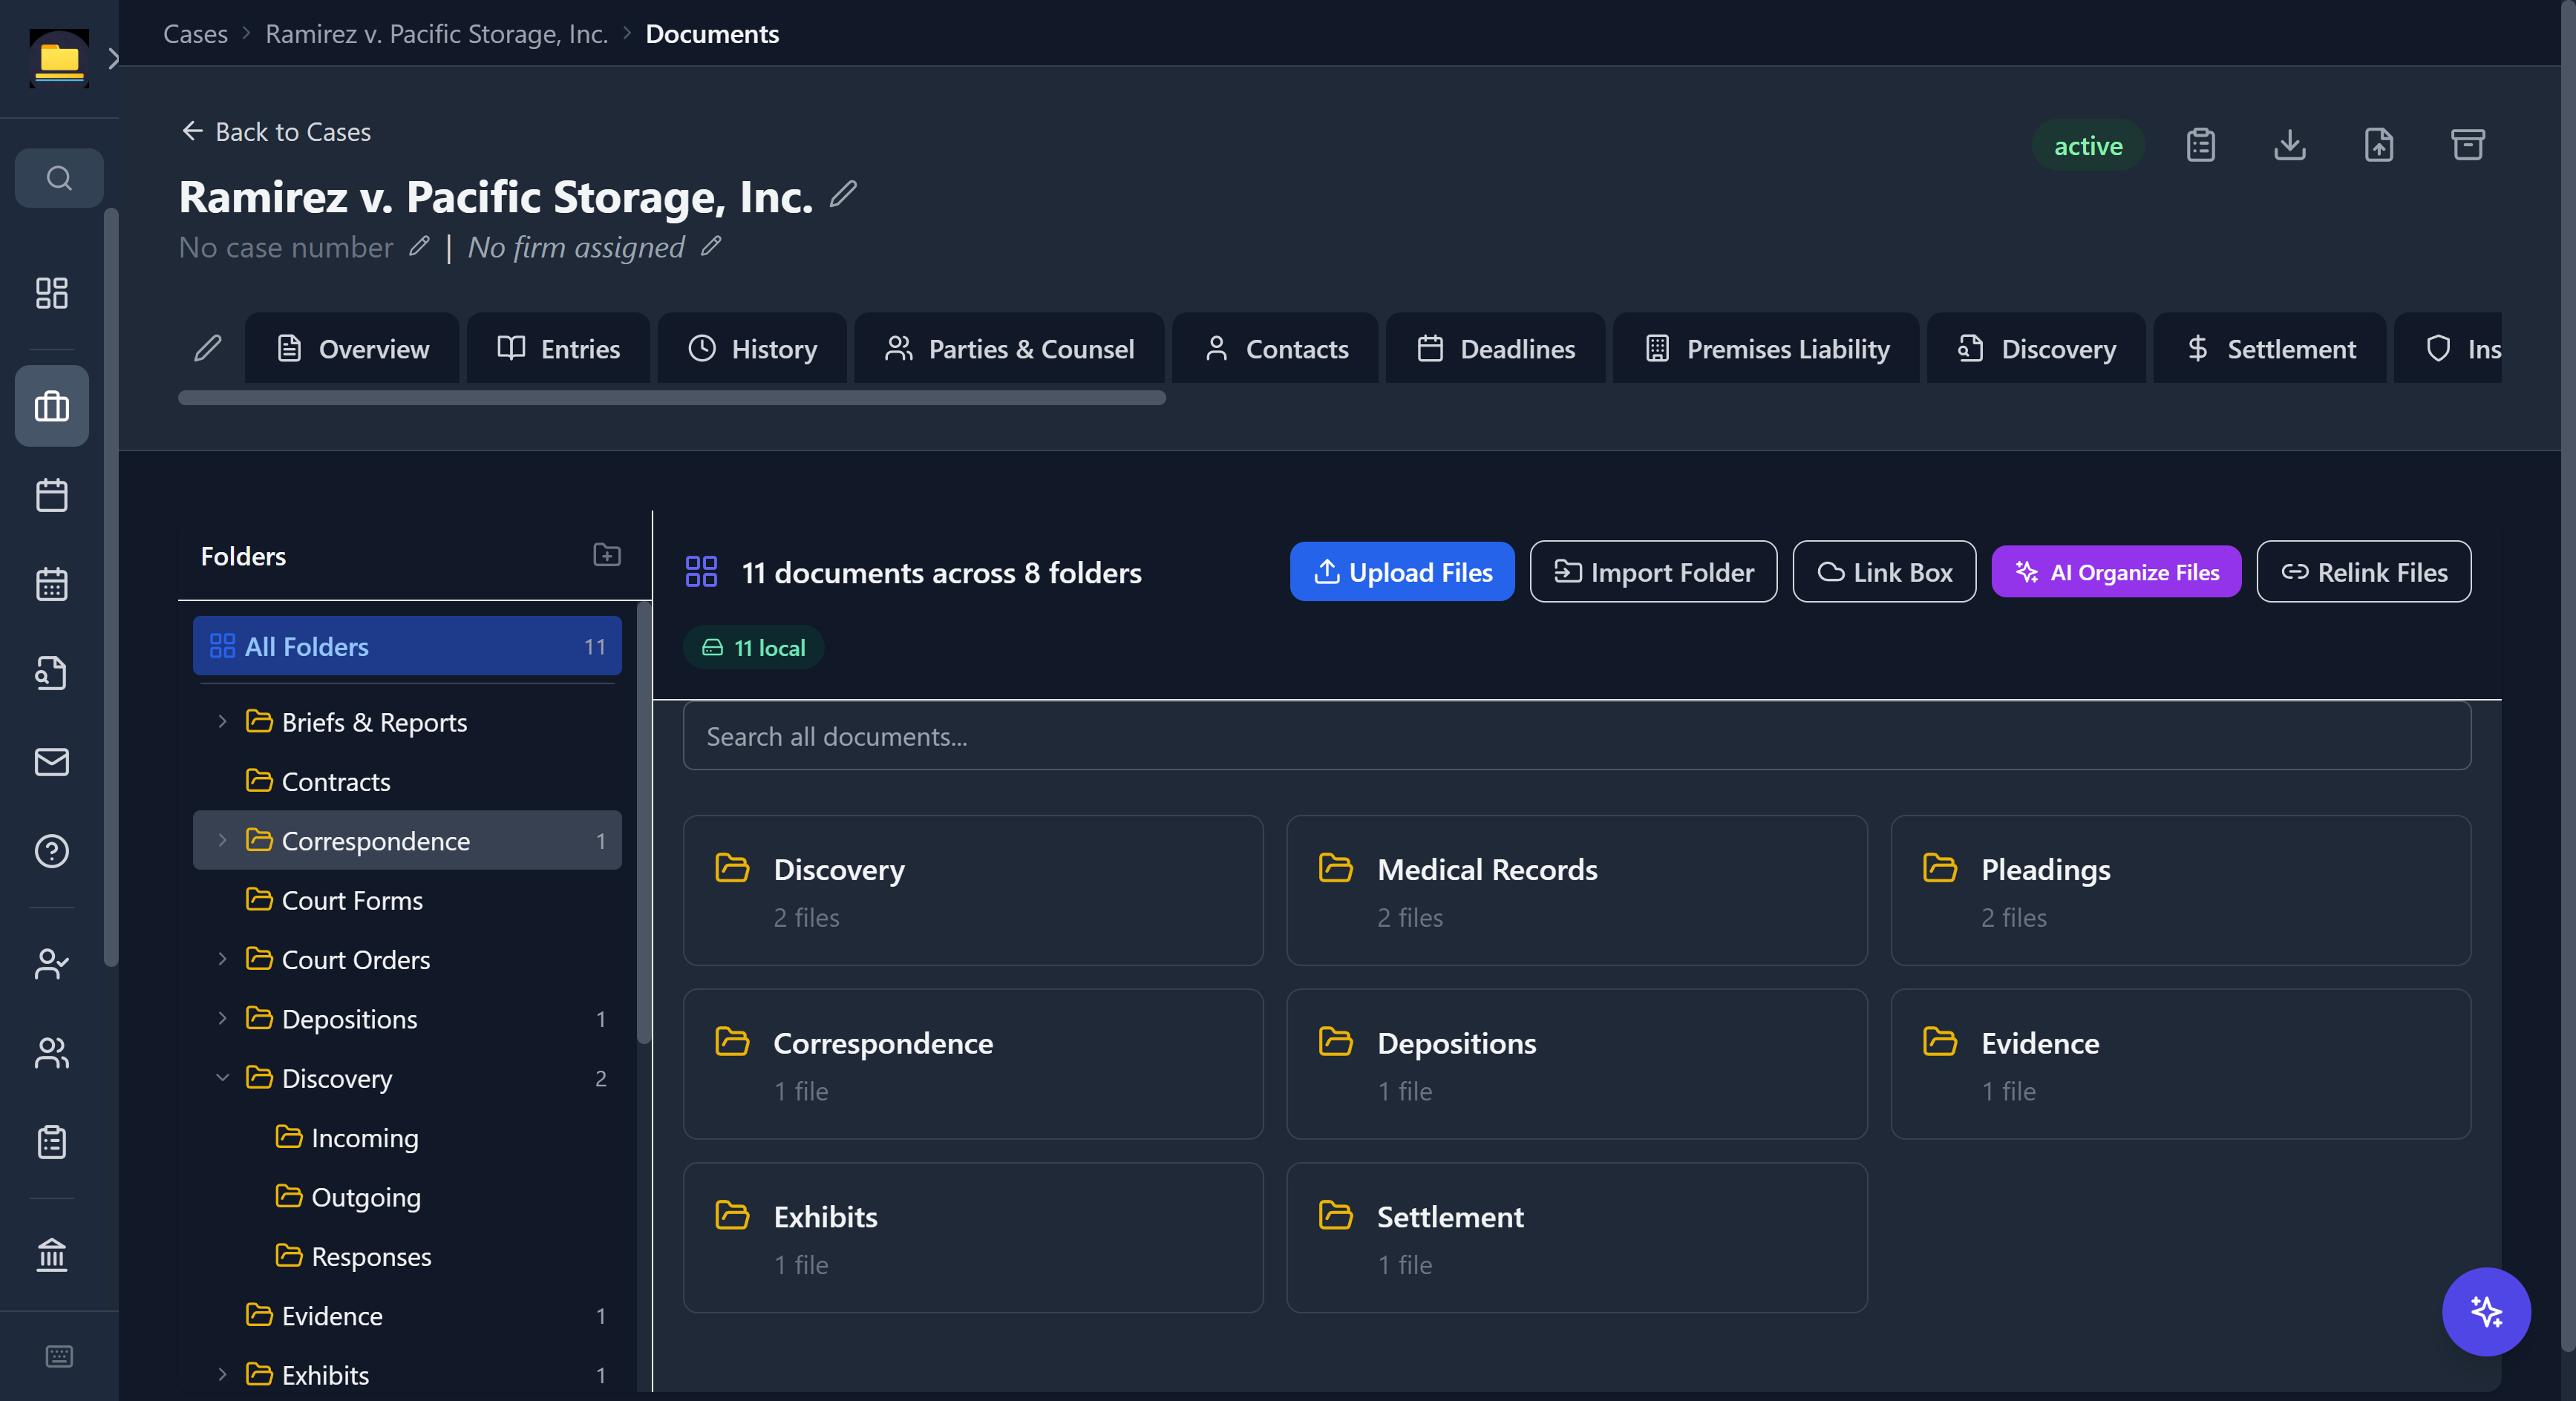Expand the Court Orders folder chevron
Screen dimensions: 2576x1401
coord(222,959)
